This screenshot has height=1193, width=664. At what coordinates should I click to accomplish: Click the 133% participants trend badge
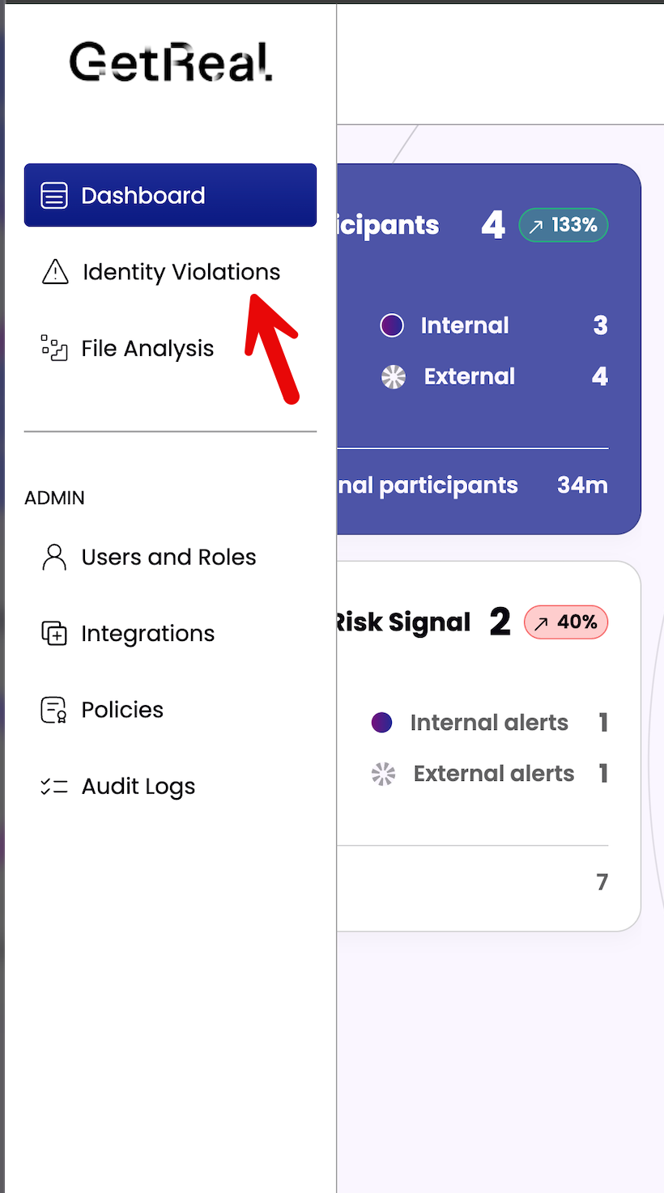564,225
